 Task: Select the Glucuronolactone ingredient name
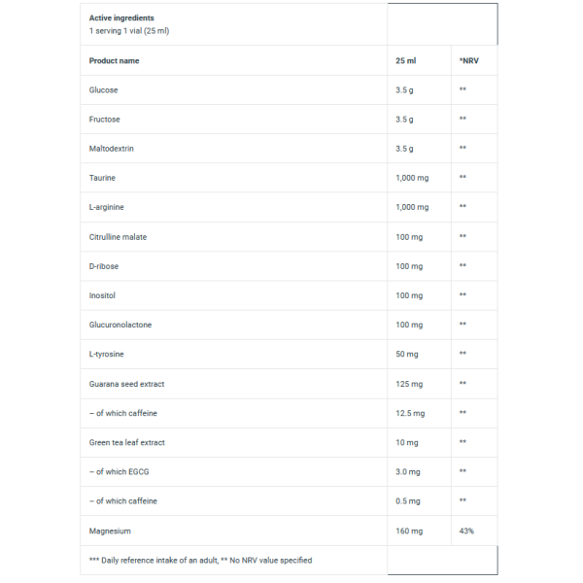(120, 325)
